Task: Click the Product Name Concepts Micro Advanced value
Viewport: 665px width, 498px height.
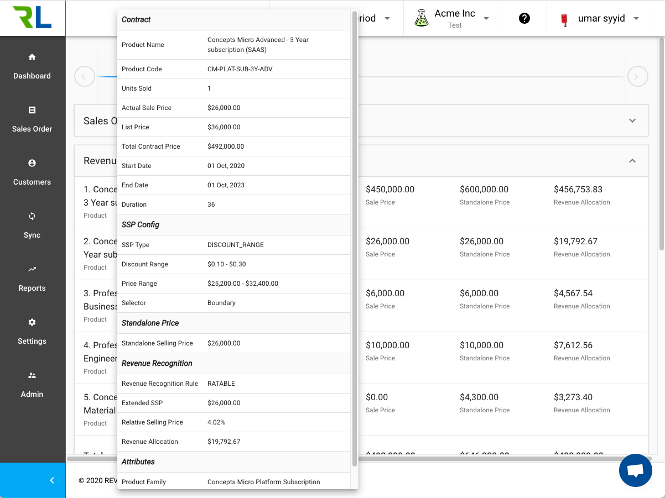Action: pyautogui.click(x=258, y=45)
